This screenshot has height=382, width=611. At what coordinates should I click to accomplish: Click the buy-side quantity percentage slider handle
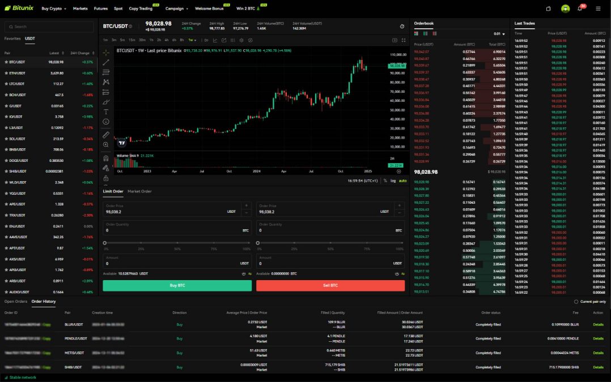tap(104, 243)
